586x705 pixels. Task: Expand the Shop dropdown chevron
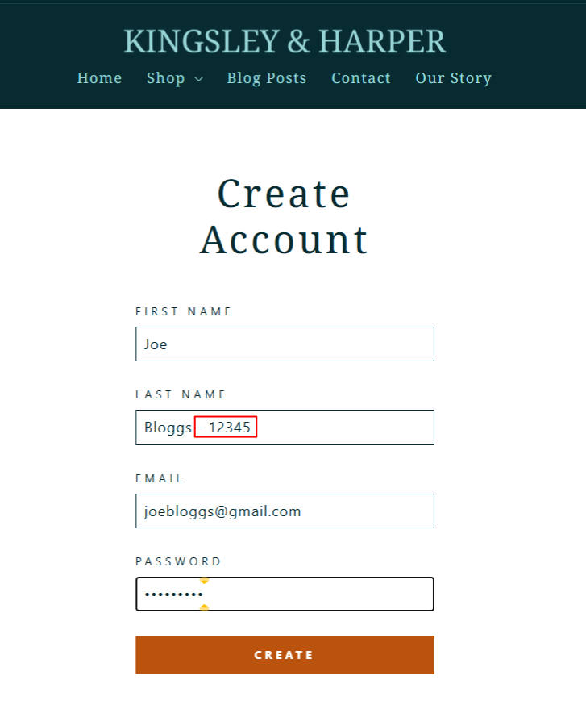(199, 79)
